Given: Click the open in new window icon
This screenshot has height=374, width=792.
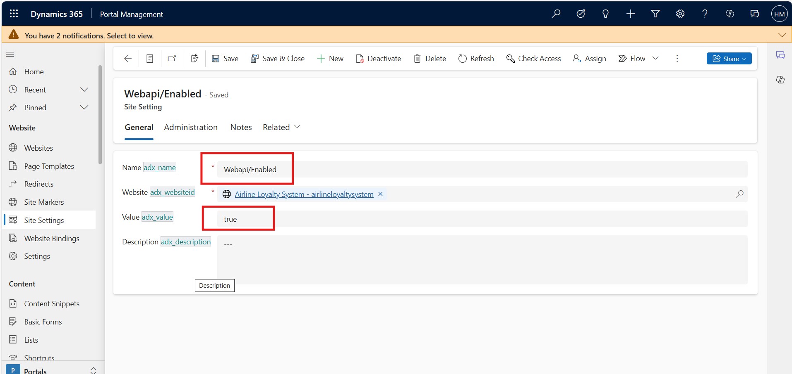Looking at the screenshot, I should point(172,59).
